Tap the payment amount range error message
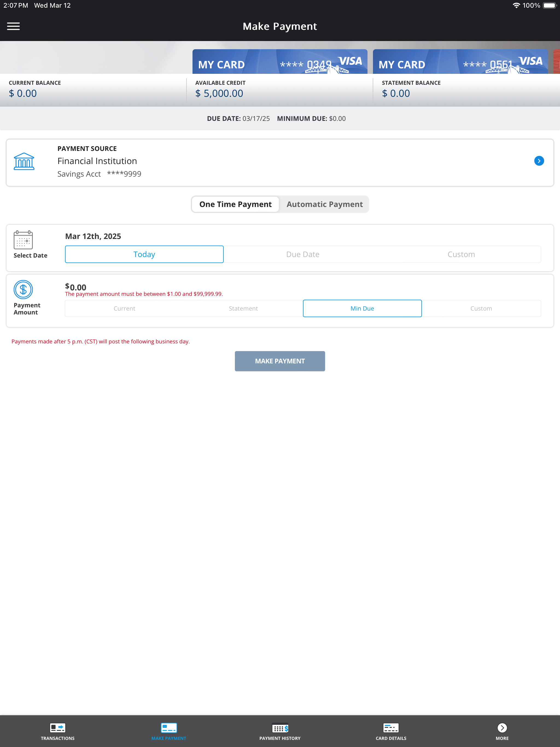The width and height of the screenshot is (560, 747). click(x=144, y=294)
